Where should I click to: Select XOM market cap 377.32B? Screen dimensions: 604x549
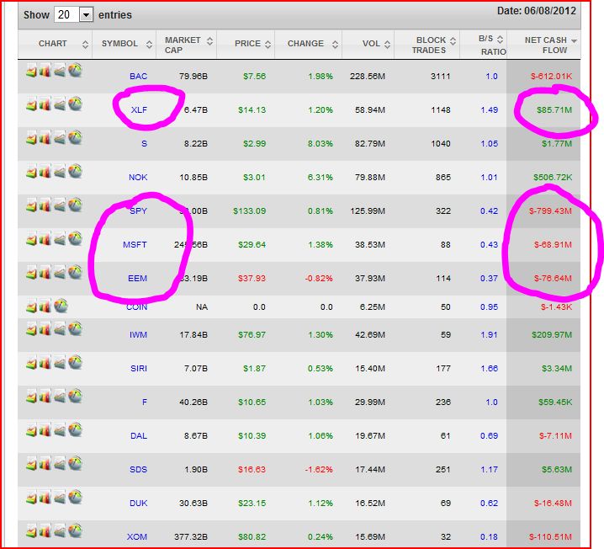click(191, 537)
